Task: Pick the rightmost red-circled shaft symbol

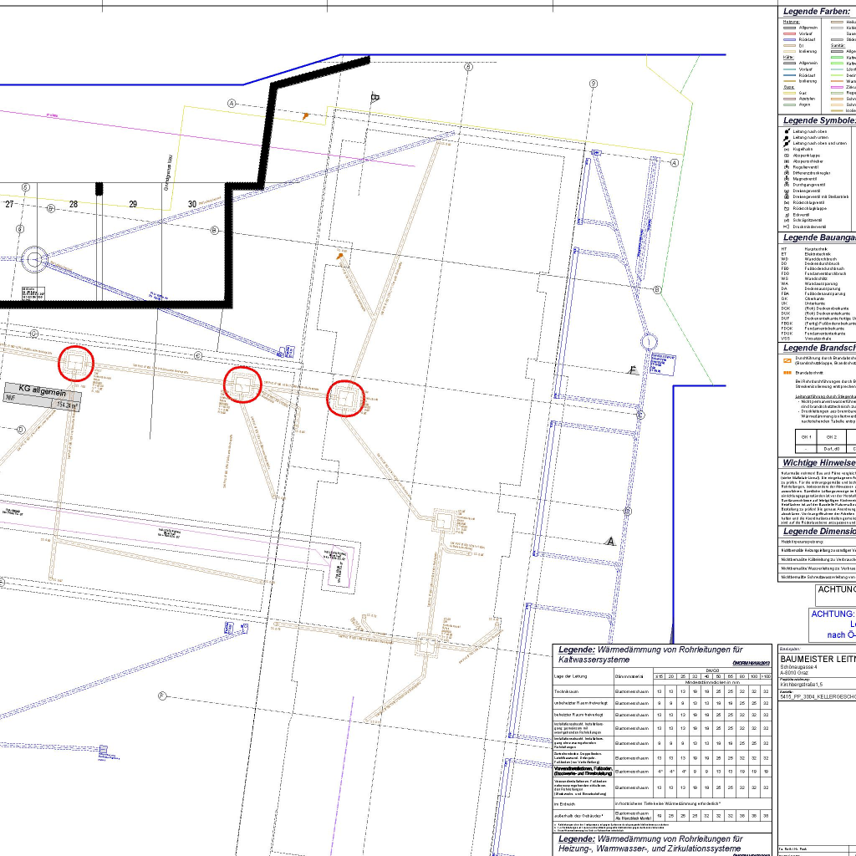Action: [x=345, y=398]
